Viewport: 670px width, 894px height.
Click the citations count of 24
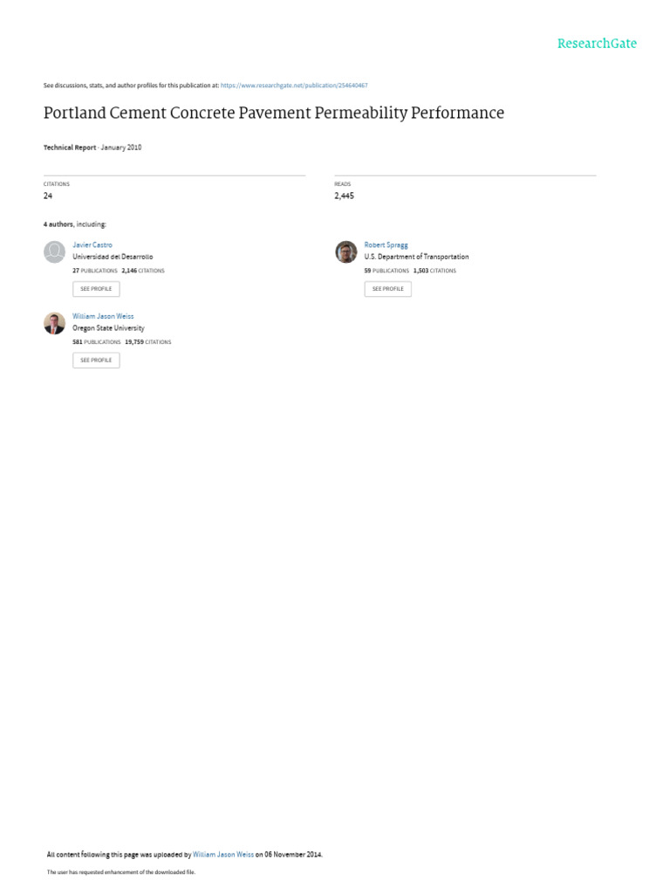[x=48, y=196]
